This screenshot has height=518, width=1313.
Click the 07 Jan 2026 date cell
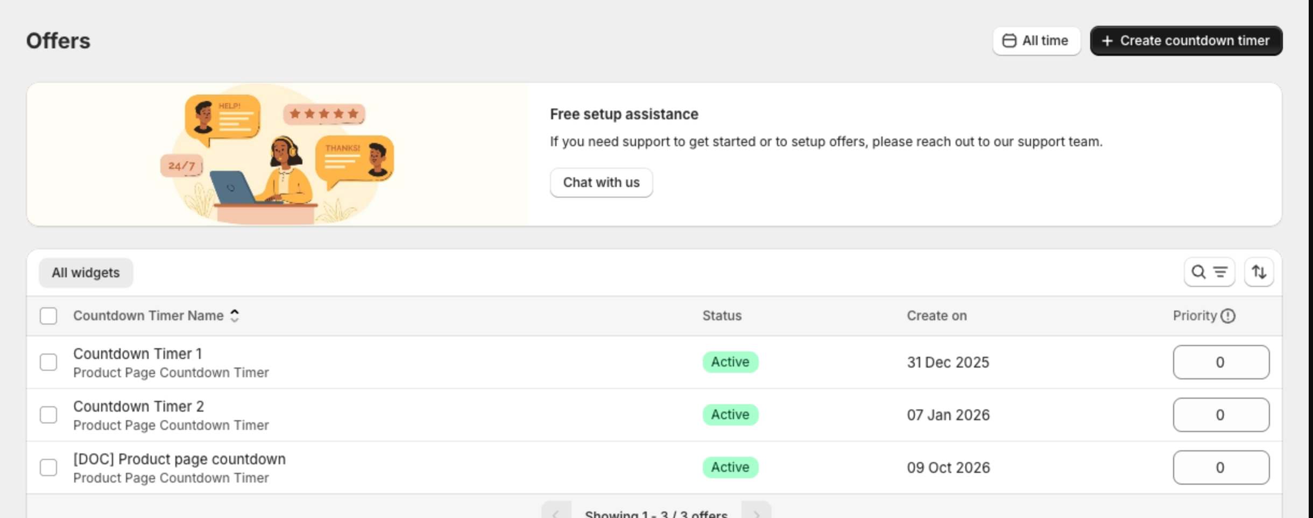pyautogui.click(x=948, y=415)
